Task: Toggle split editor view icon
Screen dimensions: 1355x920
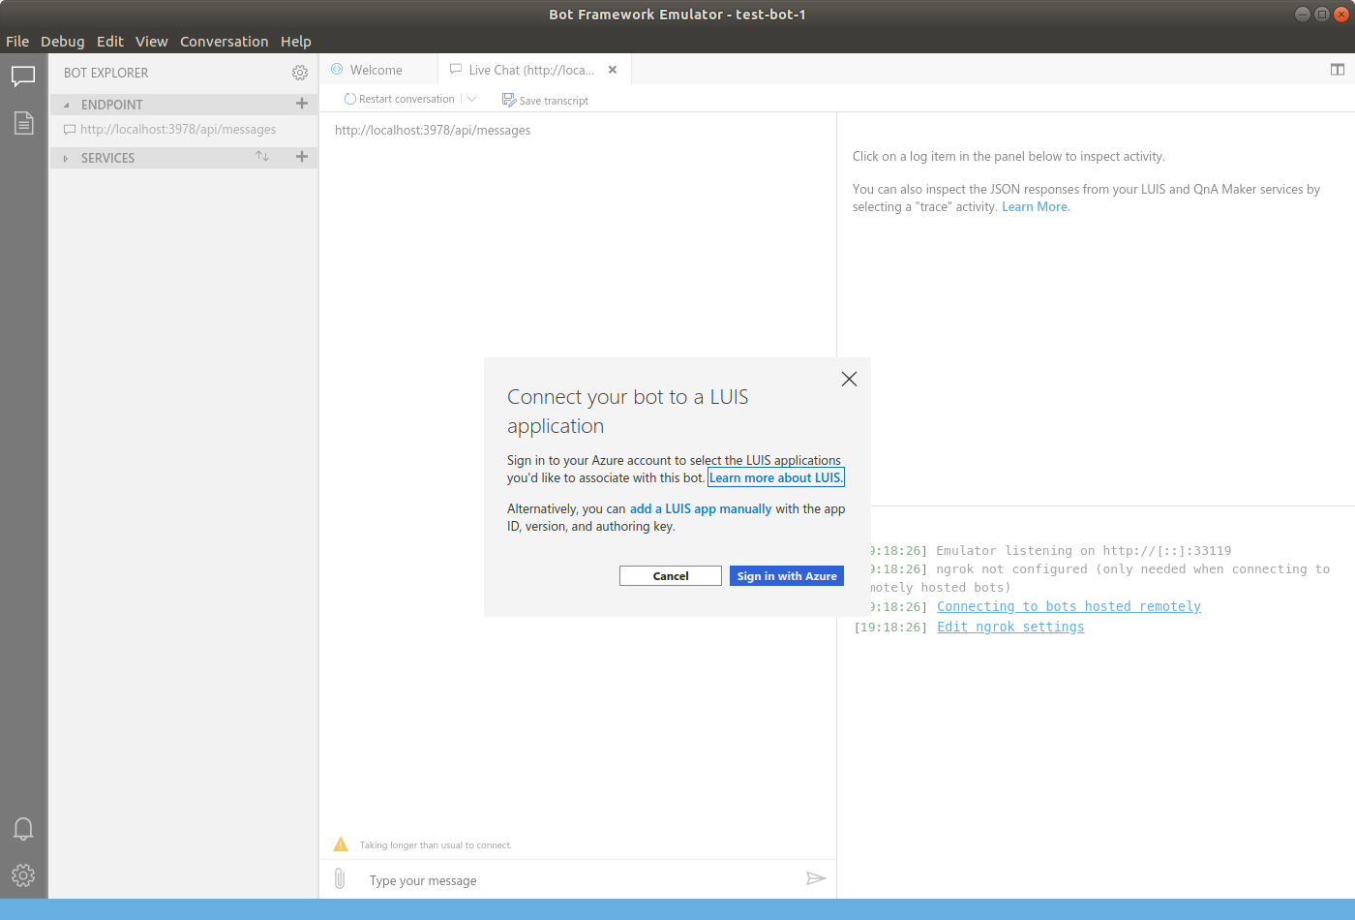Action: [x=1338, y=70]
